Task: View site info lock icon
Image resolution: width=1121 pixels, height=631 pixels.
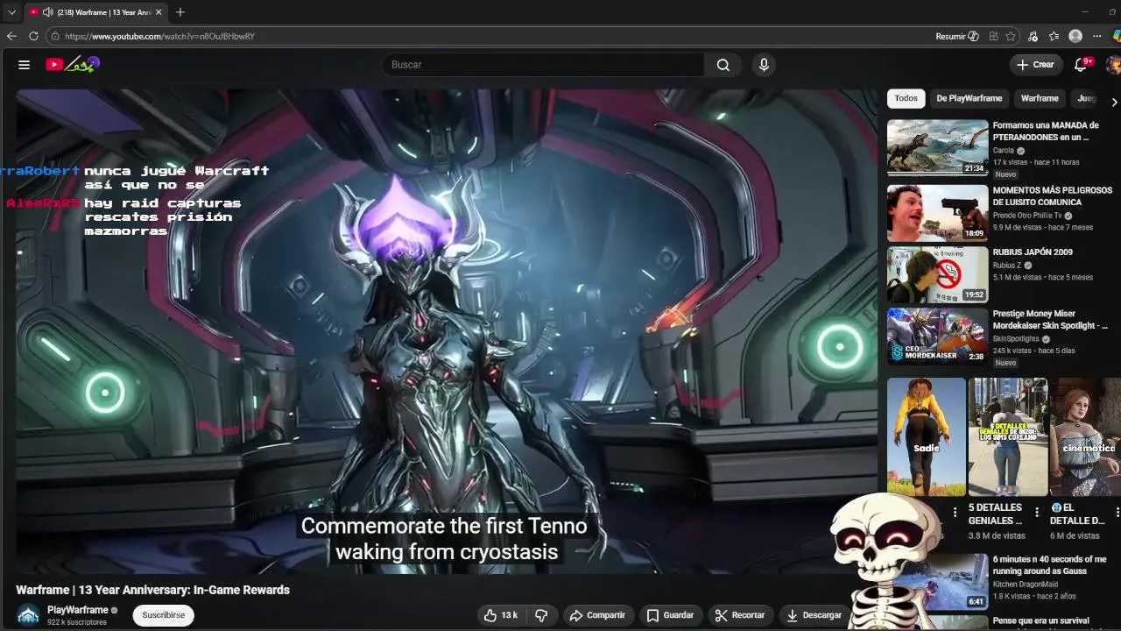Action: click(x=55, y=36)
